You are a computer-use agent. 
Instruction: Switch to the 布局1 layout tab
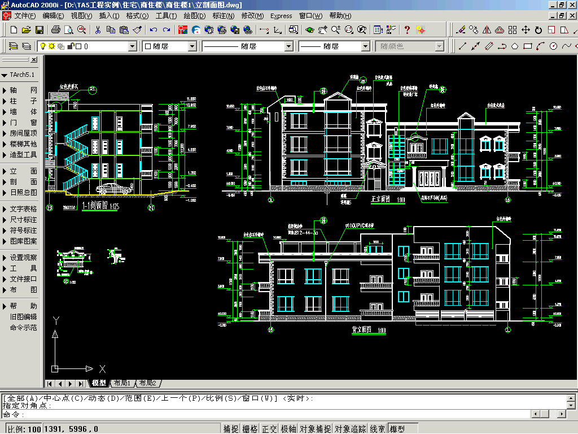[x=122, y=383]
